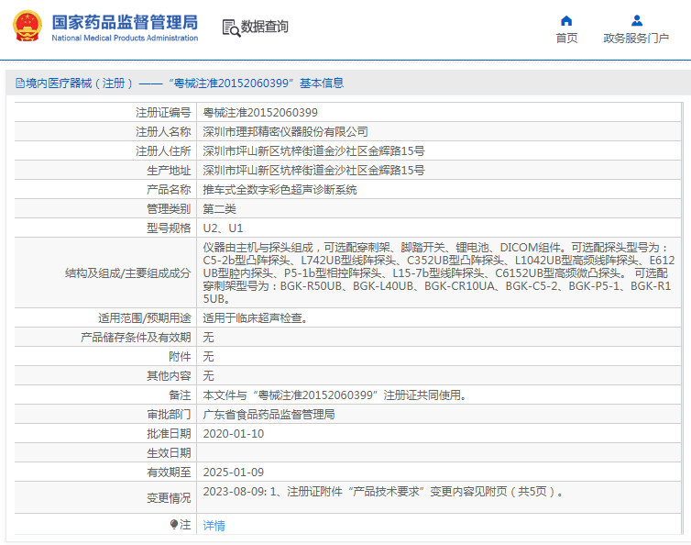The image size is (691, 545).
Task: Click the 结构及组成 description paragraph
Action: [438, 272]
